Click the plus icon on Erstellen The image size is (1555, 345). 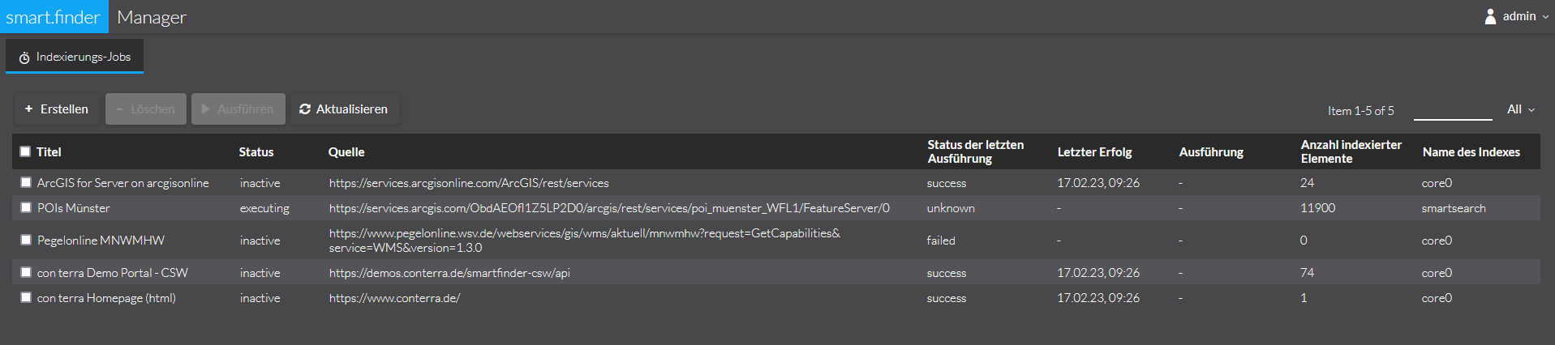click(29, 109)
